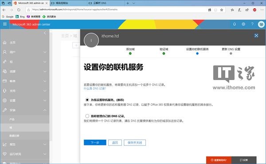Open the Google bookmark
The image size is (266, 164).
8,16
